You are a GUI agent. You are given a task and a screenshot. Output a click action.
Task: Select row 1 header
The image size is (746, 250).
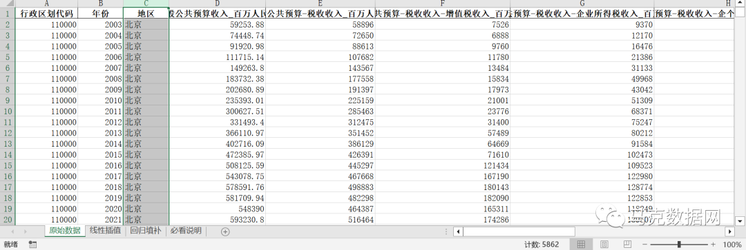(8, 13)
